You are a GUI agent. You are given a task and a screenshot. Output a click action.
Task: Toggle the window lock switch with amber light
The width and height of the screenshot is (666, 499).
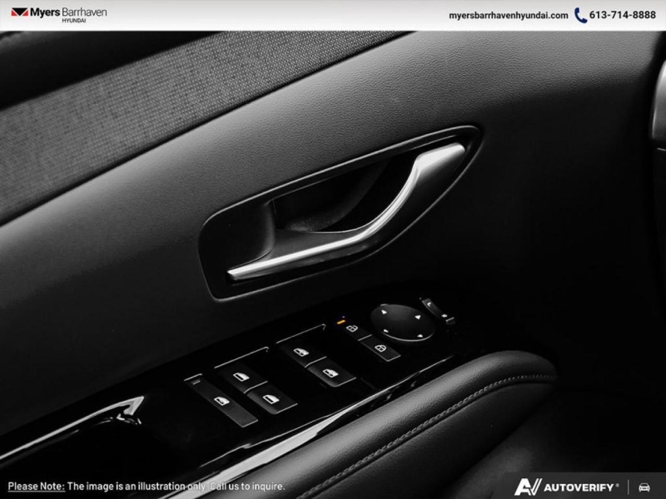point(341,321)
